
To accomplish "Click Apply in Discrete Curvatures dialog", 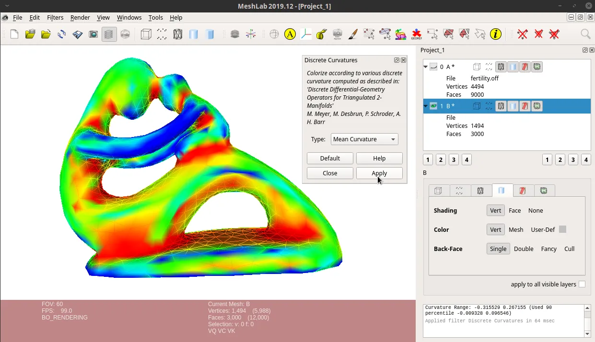I will (379, 173).
